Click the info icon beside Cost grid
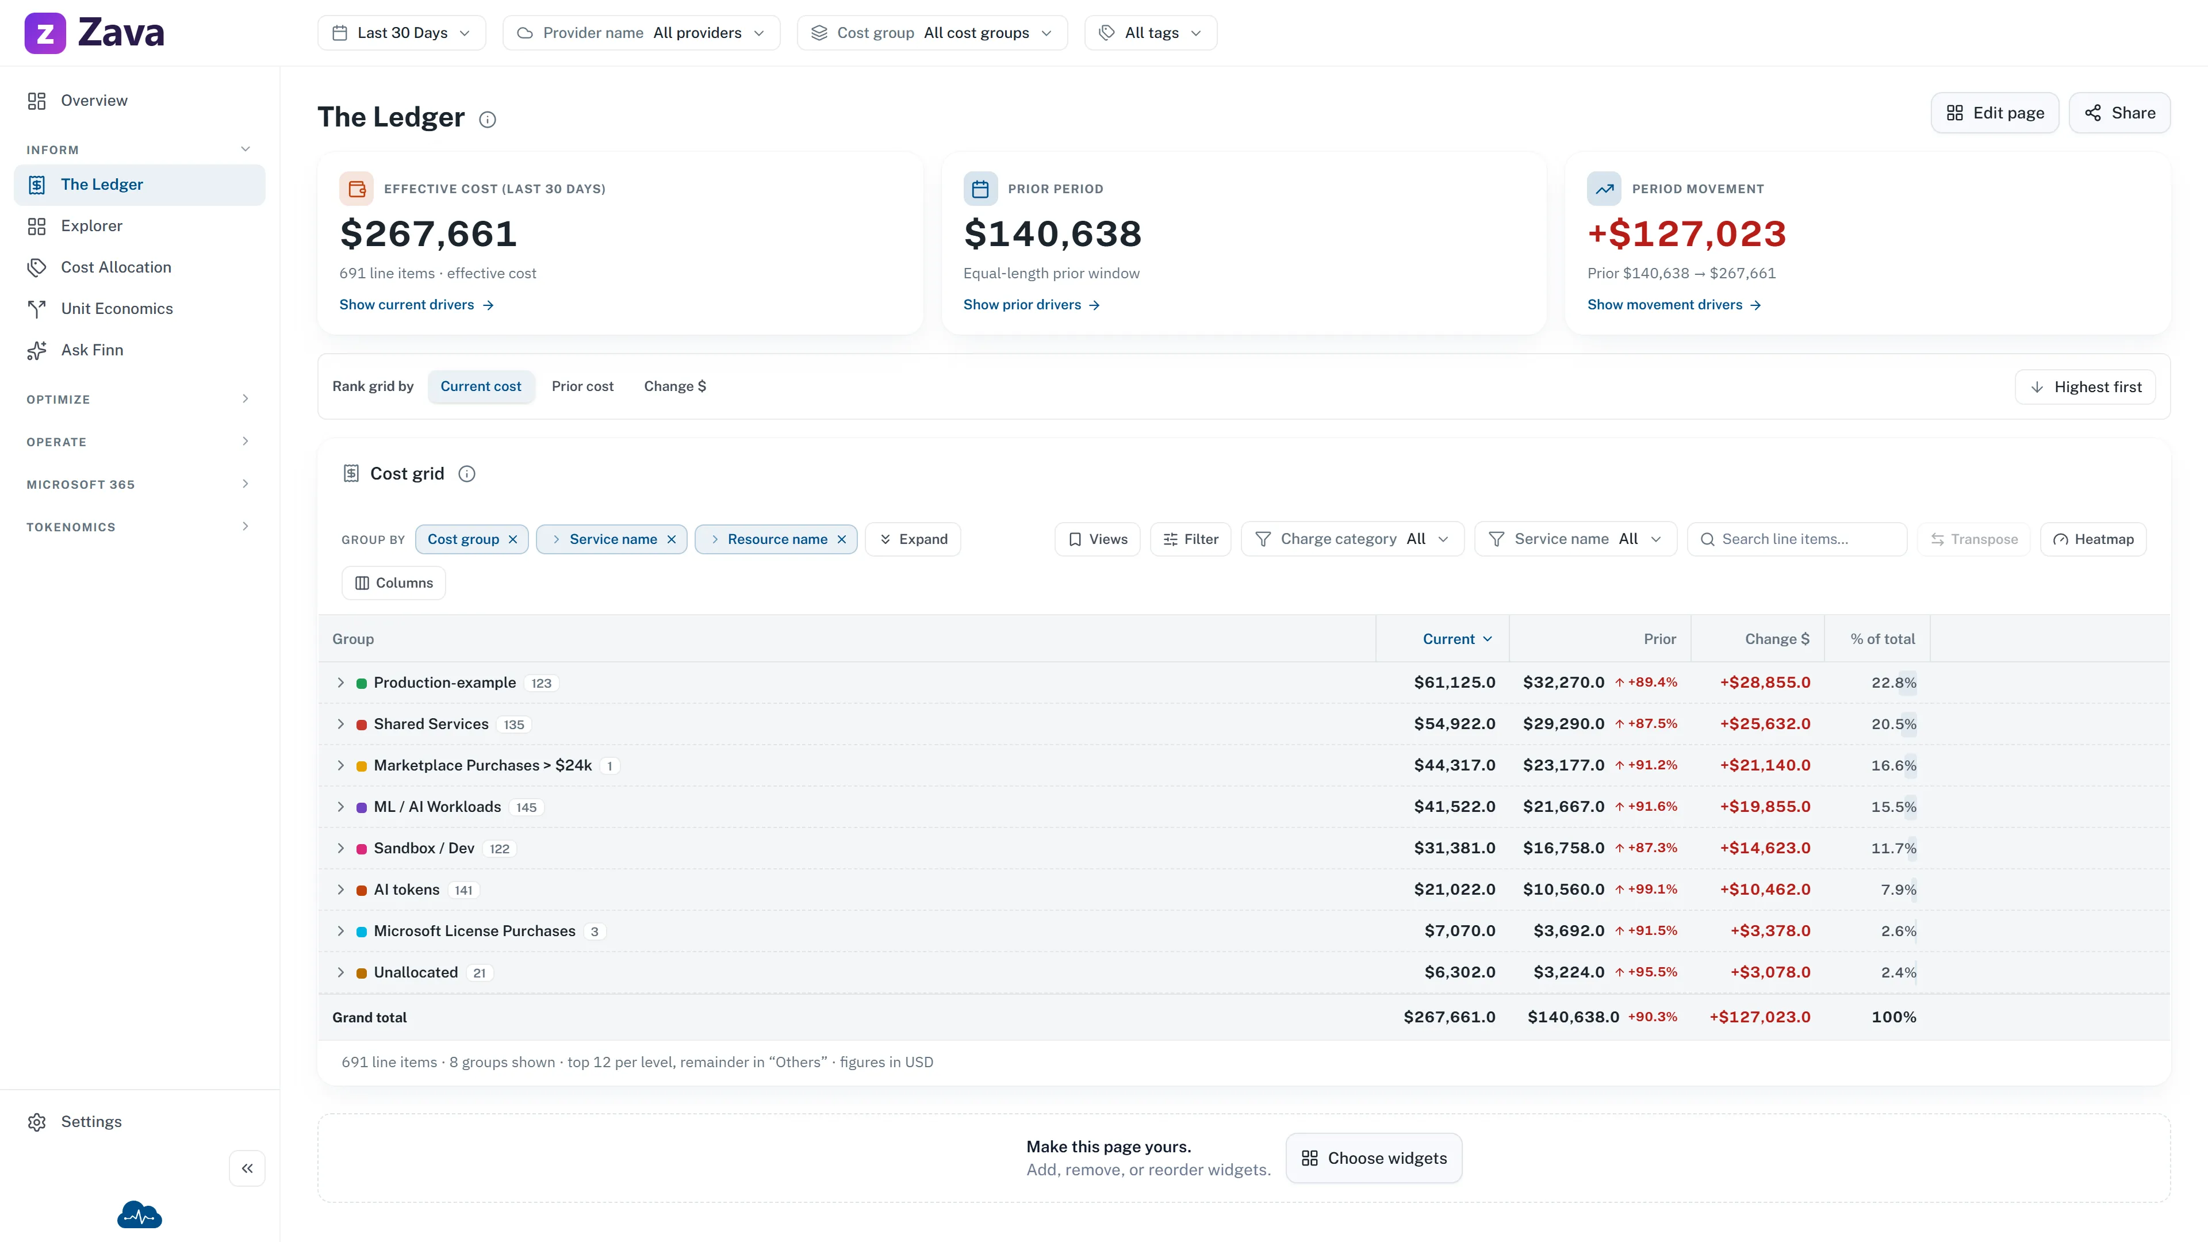The width and height of the screenshot is (2208, 1242). tap(467, 474)
